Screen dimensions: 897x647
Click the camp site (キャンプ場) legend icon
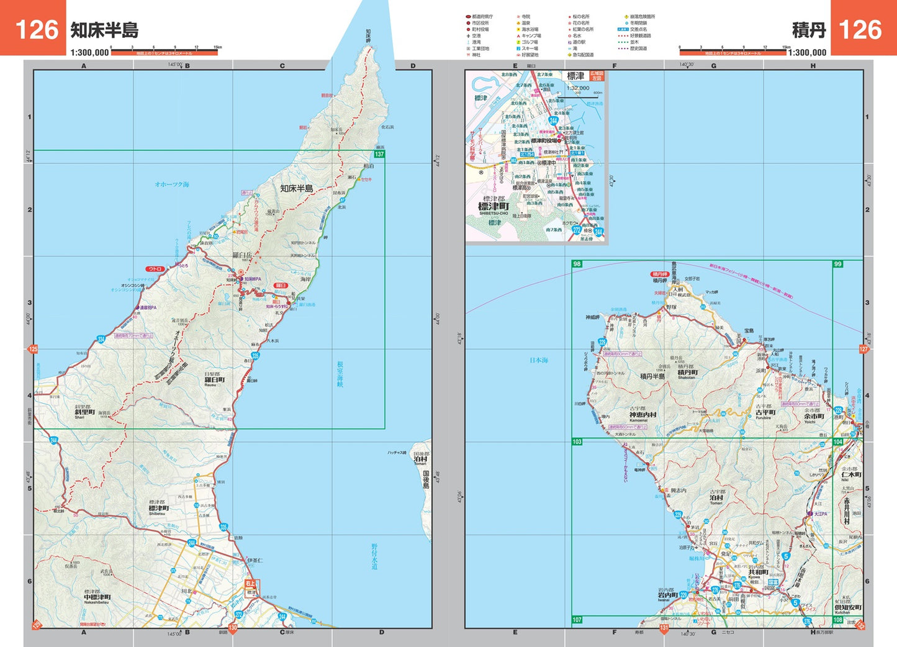pyautogui.click(x=518, y=36)
